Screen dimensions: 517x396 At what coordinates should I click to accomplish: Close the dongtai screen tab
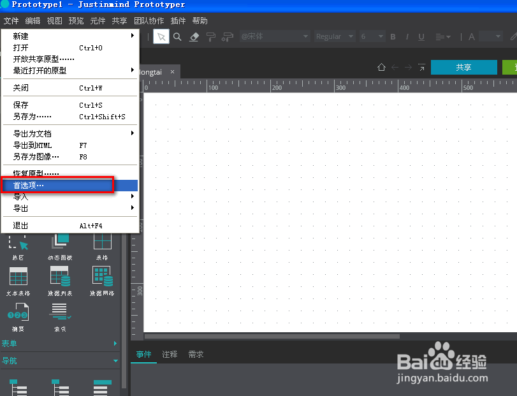173,71
